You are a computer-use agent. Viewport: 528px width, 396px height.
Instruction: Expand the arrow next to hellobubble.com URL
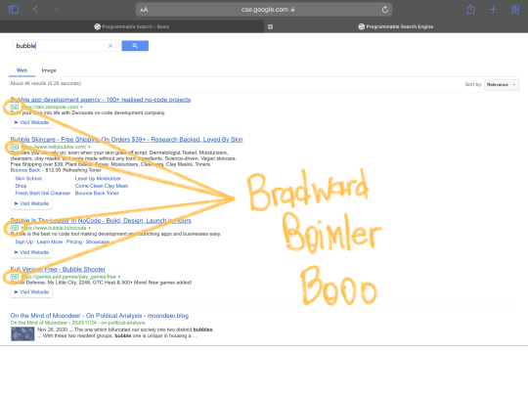89,147
